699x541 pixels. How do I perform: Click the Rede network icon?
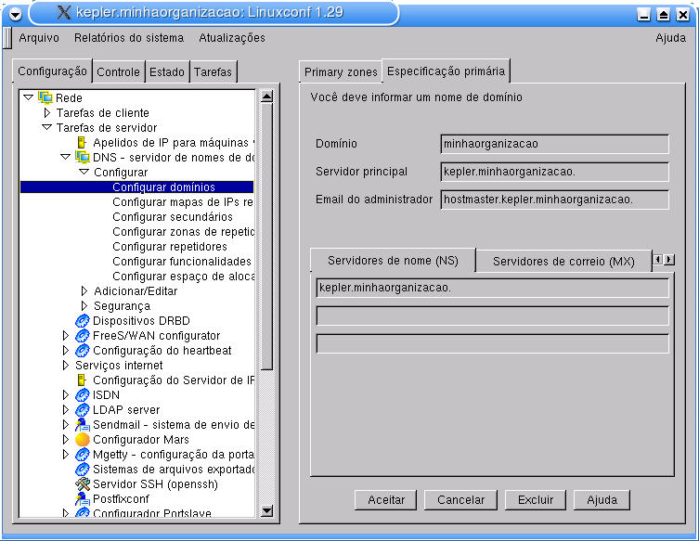pyautogui.click(x=45, y=97)
